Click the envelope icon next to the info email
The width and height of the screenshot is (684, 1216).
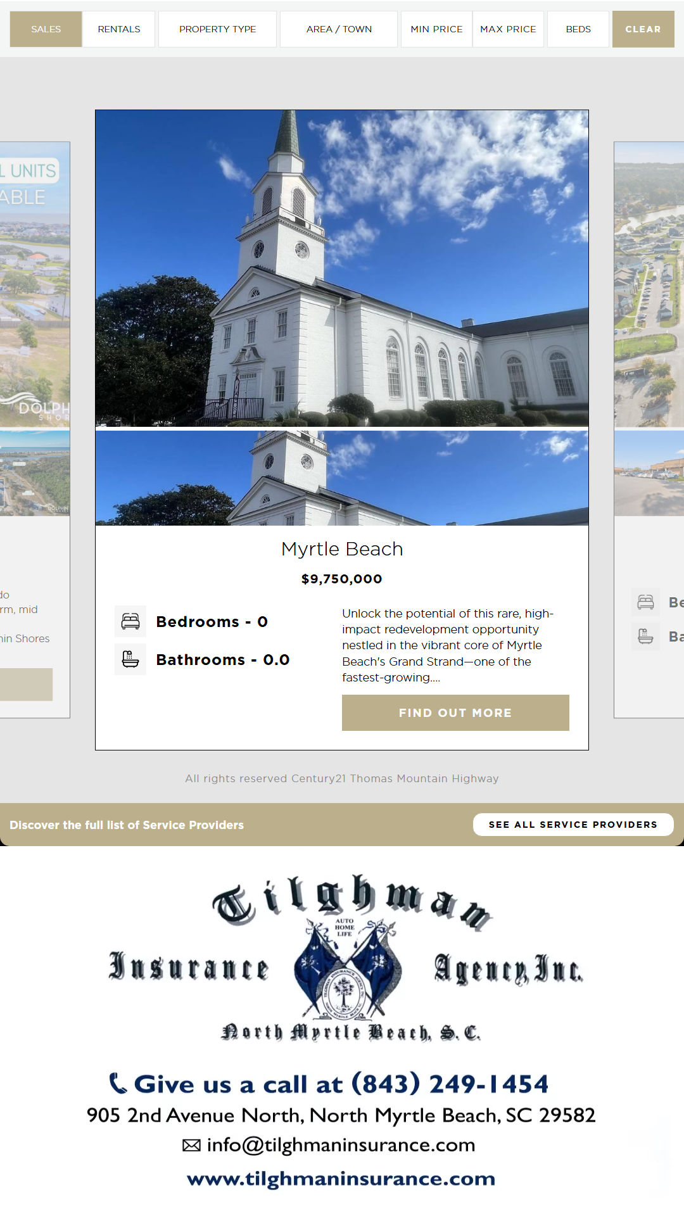tap(191, 1145)
